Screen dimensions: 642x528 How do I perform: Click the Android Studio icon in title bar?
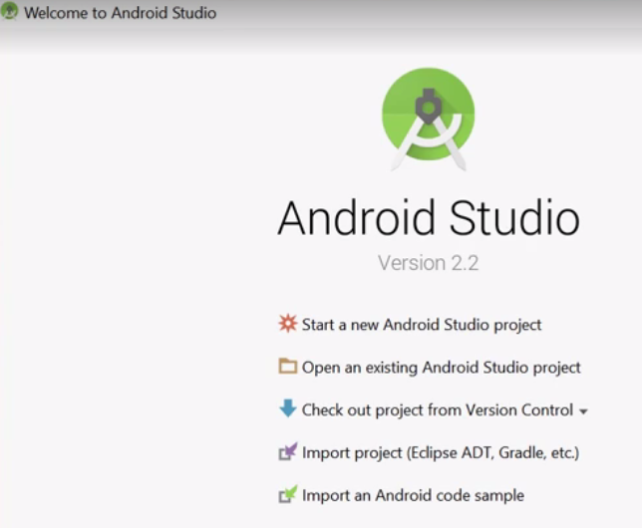(9, 11)
